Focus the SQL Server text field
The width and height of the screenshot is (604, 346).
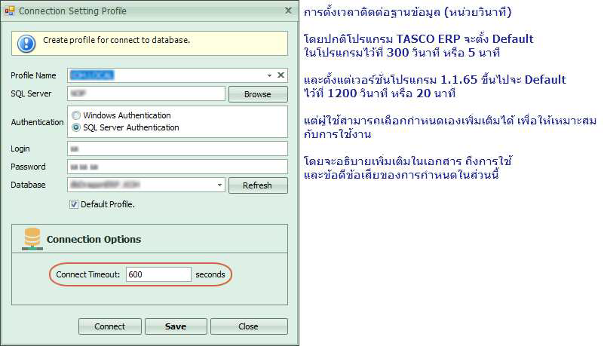[146, 93]
